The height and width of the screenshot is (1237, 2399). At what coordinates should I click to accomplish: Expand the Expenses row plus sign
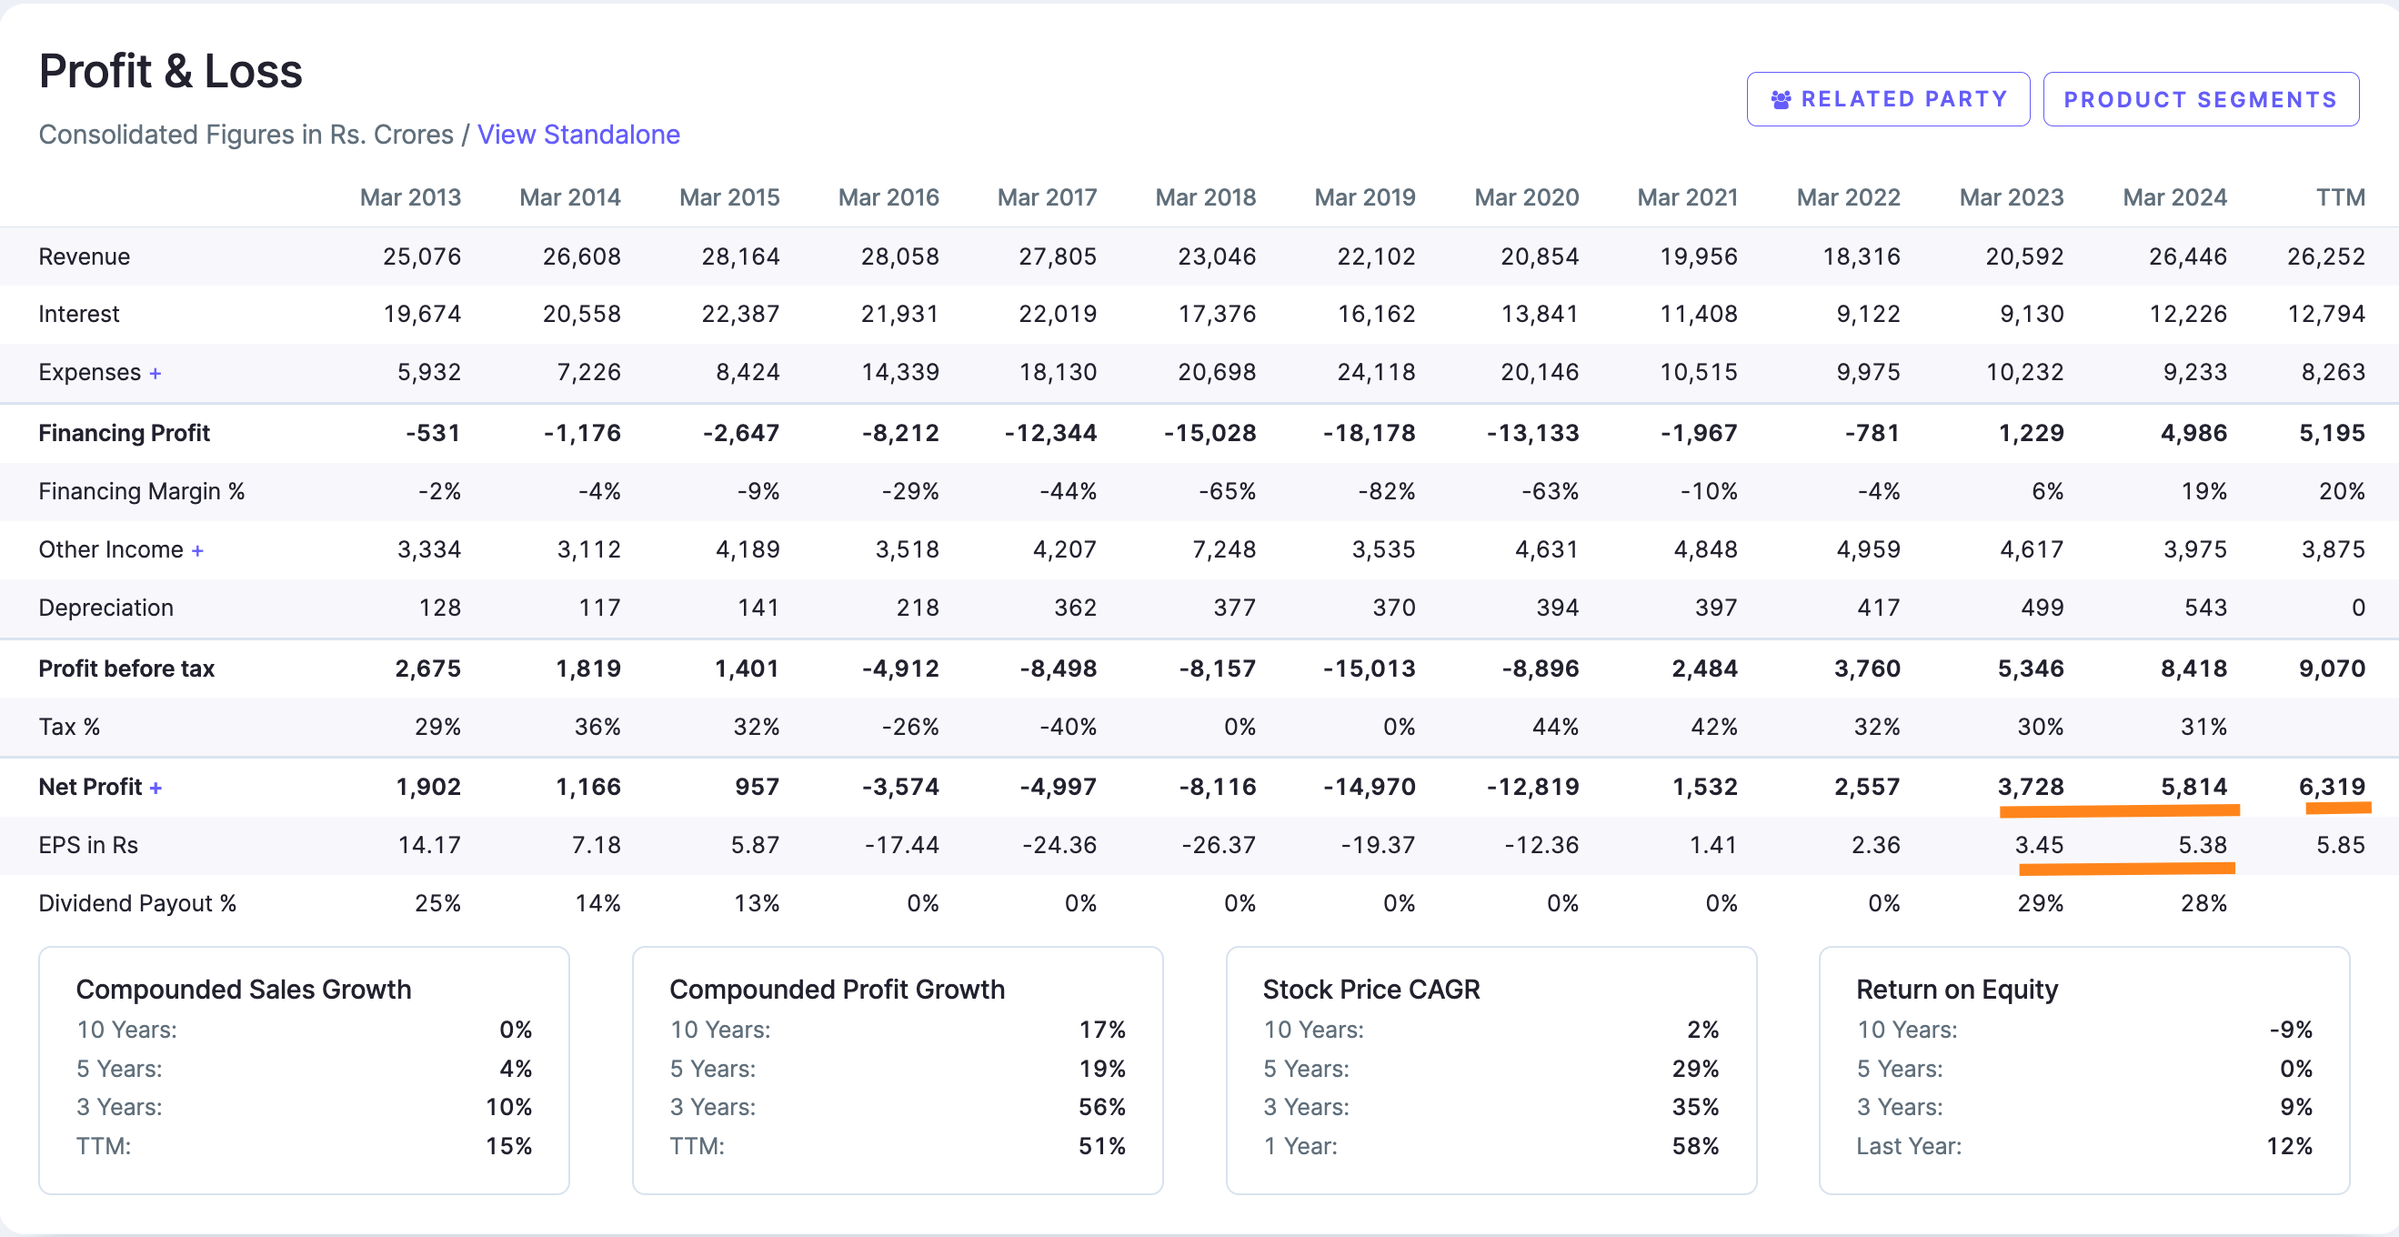pyautogui.click(x=156, y=374)
